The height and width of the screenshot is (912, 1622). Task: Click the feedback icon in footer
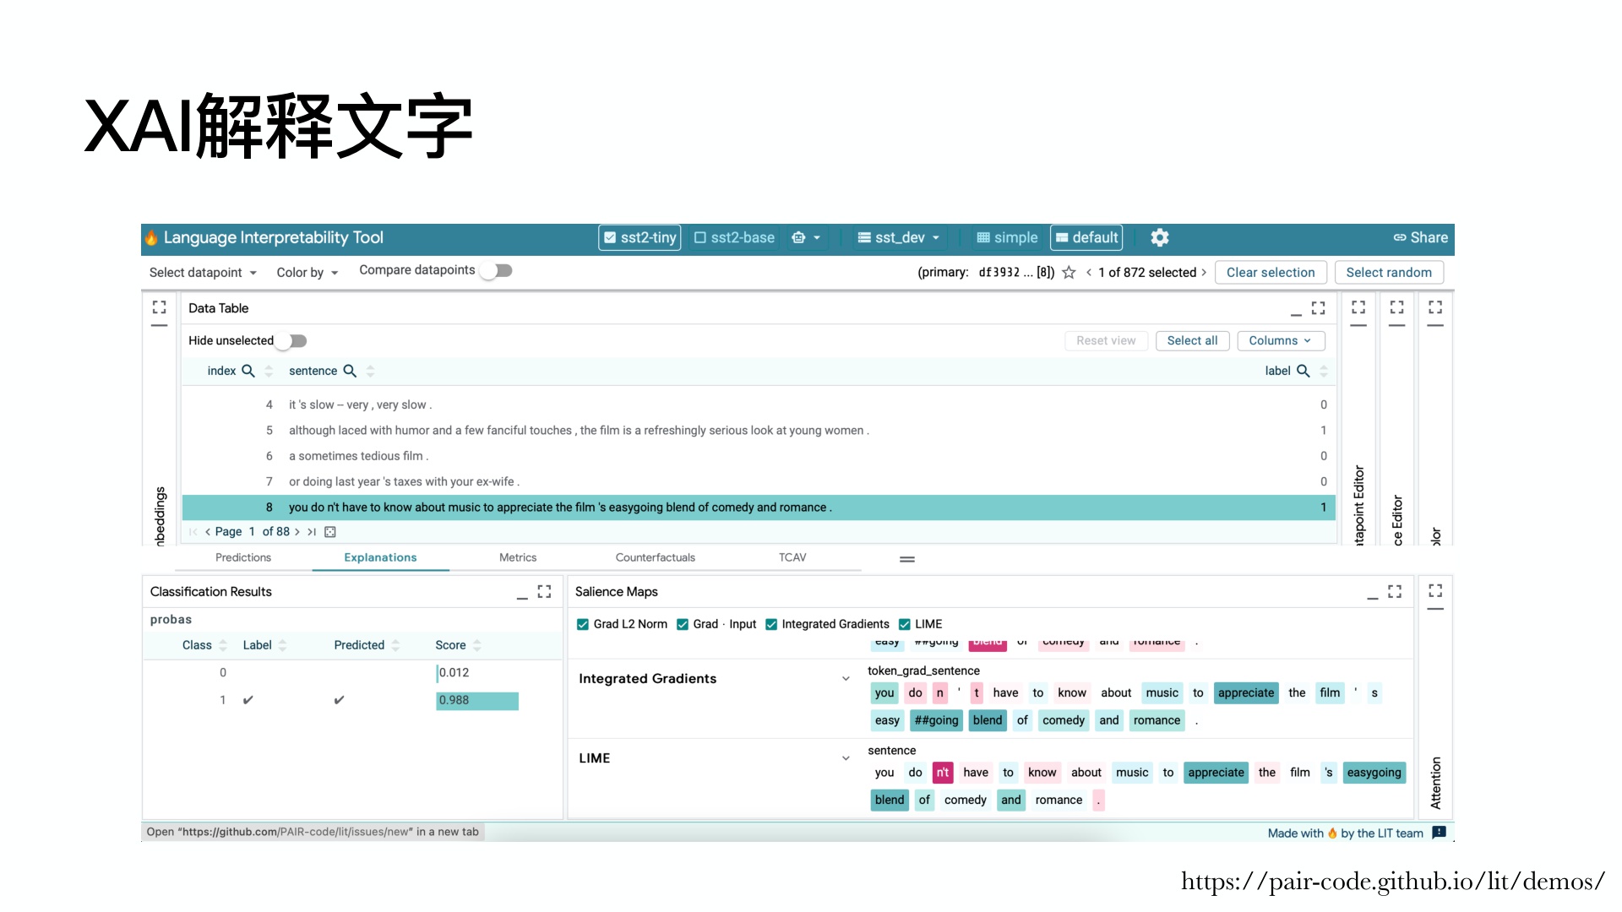pos(1440,833)
